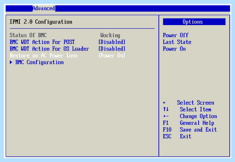The height and width of the screenshot is (162, 235).
Task: Select BMC WDT Action For POST
Action: coord(42,42)
